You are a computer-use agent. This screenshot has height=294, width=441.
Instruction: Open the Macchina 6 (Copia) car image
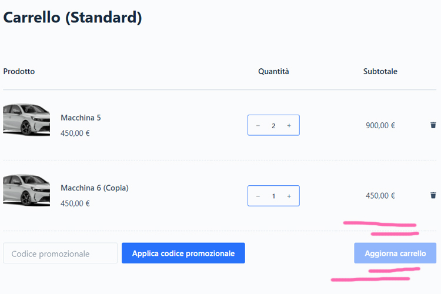tap(26, 191)
